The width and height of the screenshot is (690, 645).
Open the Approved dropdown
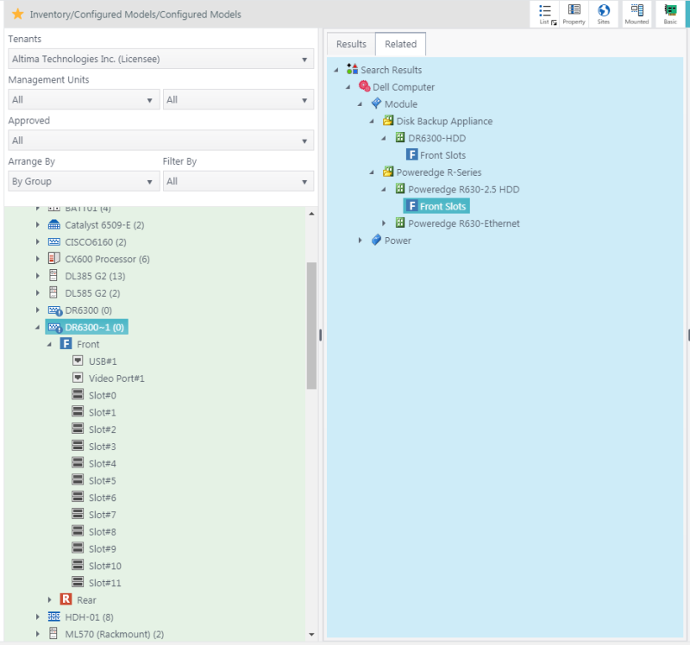[160, 141]
